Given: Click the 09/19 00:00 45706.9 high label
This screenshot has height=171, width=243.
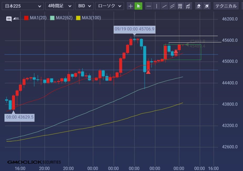Looking at the screenshot, I should [134, 29].
